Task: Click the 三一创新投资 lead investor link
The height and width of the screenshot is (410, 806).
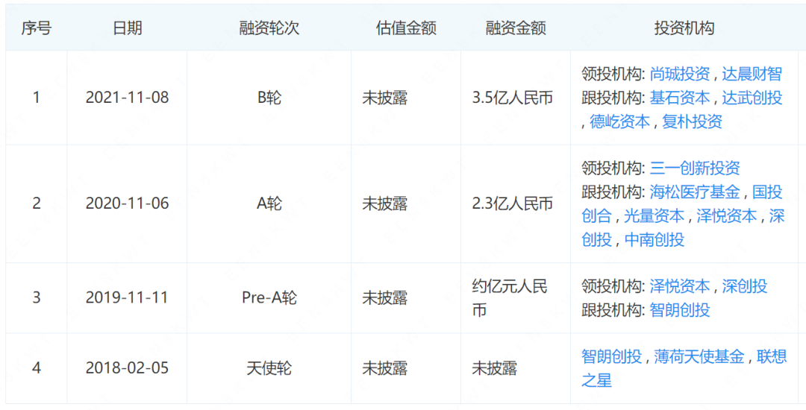Action: pyautogui.click(x=695, y=168)
